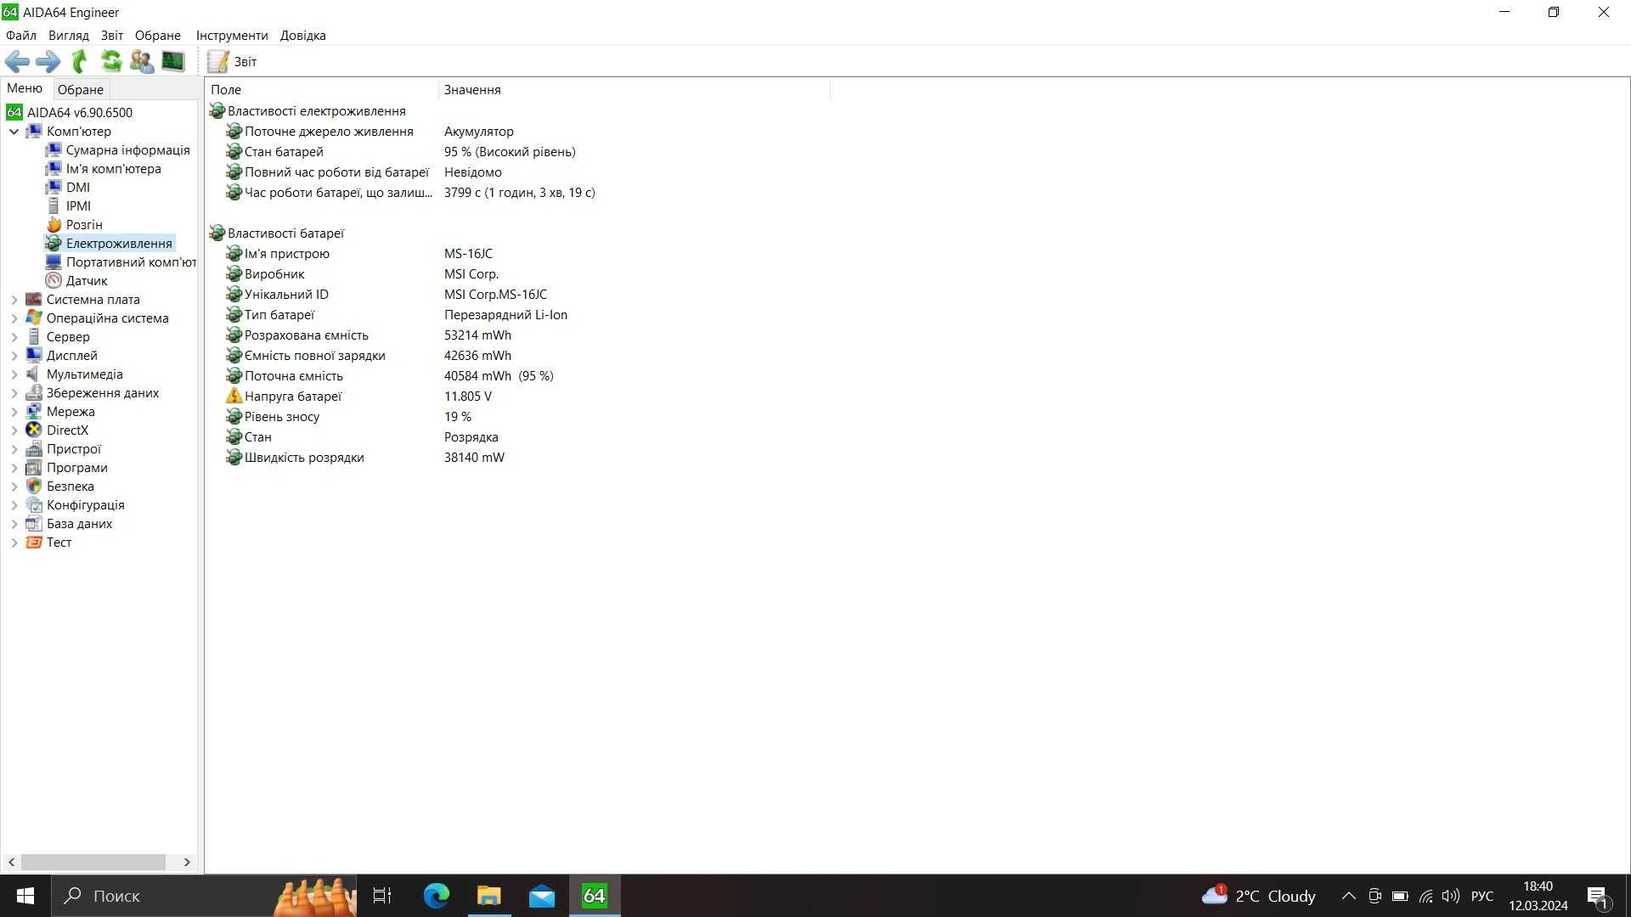1631x917 pixels.
Task: Click the taskbar Поиск search box
Action: coord(204,896)
